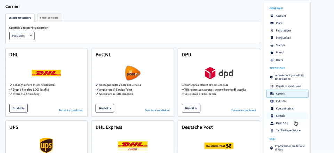Switch to Selezione corriere tab
The image size is (334, 153).
[20, 18]
